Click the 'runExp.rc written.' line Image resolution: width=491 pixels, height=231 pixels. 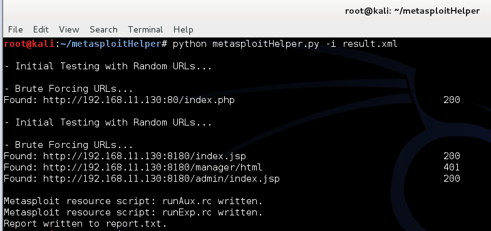pos(133,212)
